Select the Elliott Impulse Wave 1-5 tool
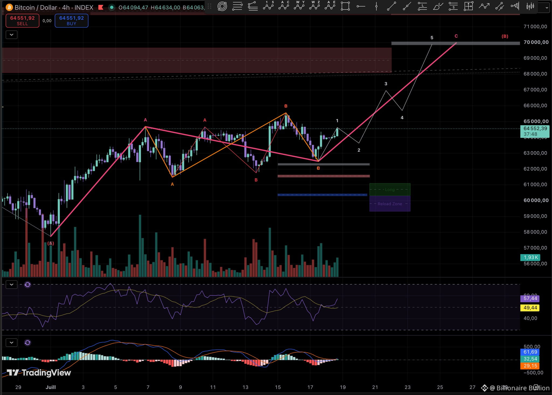This screenshot has width=552, height=395. tap(268, 5)
